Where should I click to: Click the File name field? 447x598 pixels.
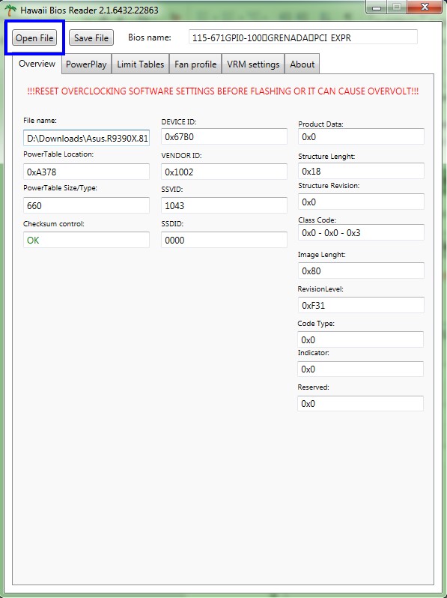point(87,138)
